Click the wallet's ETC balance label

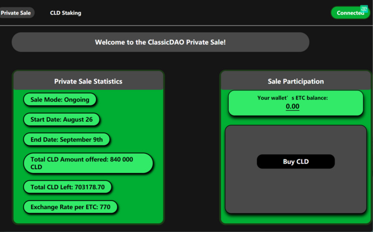(292, 98)
